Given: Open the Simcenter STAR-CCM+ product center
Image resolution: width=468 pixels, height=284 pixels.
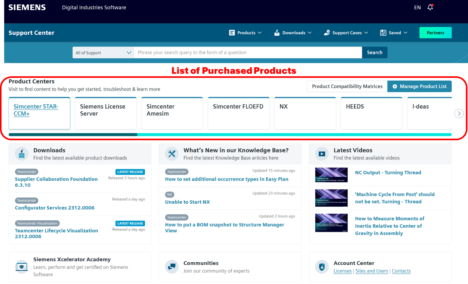Looking at the screenshot, I should pos(39,113).
